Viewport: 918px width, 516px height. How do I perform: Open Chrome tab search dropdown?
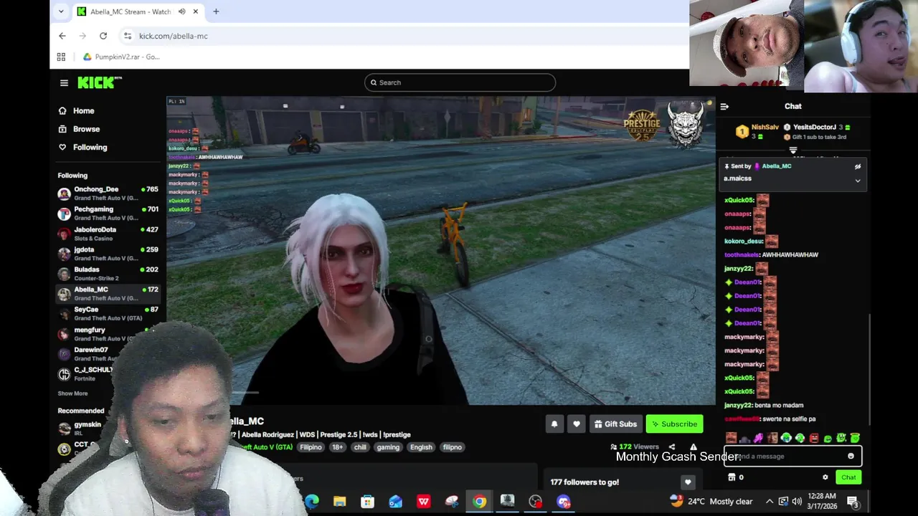(61, 11)
